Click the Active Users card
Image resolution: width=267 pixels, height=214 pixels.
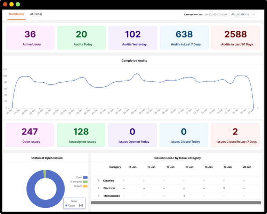pyautogui.click(x=30, y=38)
